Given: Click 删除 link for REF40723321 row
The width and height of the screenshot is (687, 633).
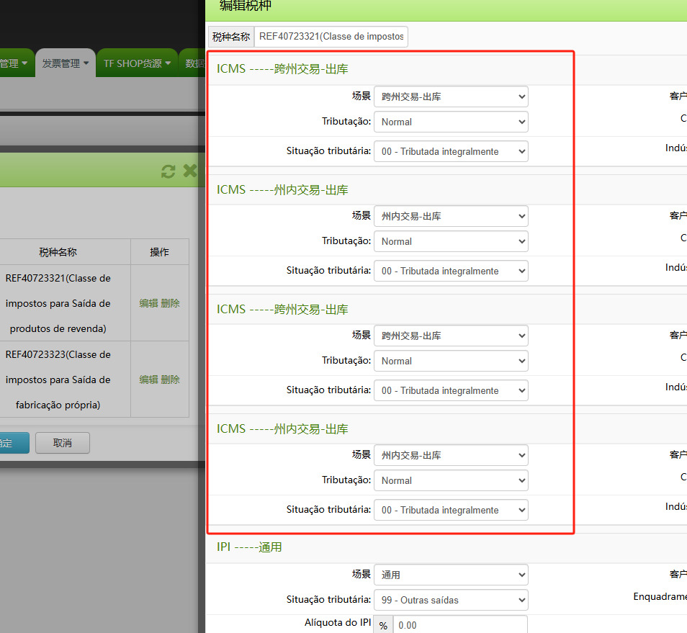Looking at the screenshot, I should point(171,303).
